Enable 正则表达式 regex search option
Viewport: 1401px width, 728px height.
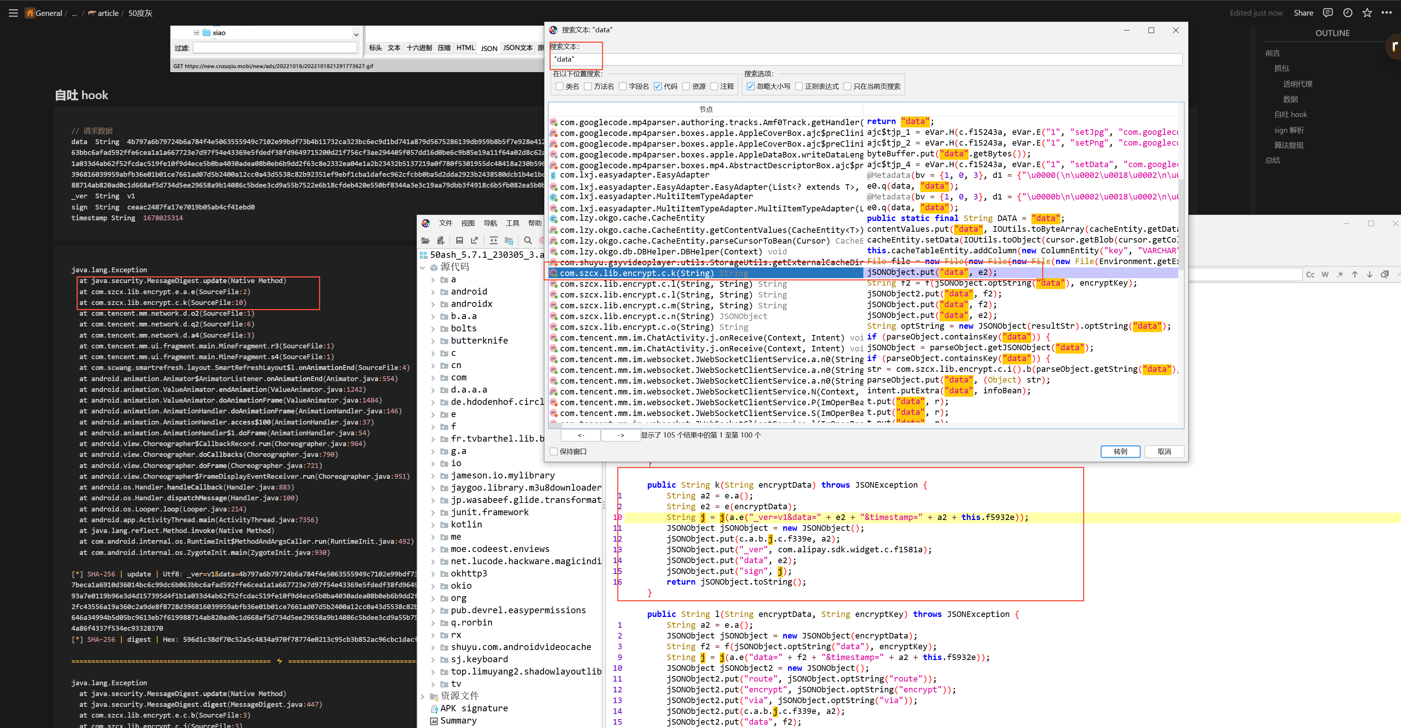pos(799,87)
